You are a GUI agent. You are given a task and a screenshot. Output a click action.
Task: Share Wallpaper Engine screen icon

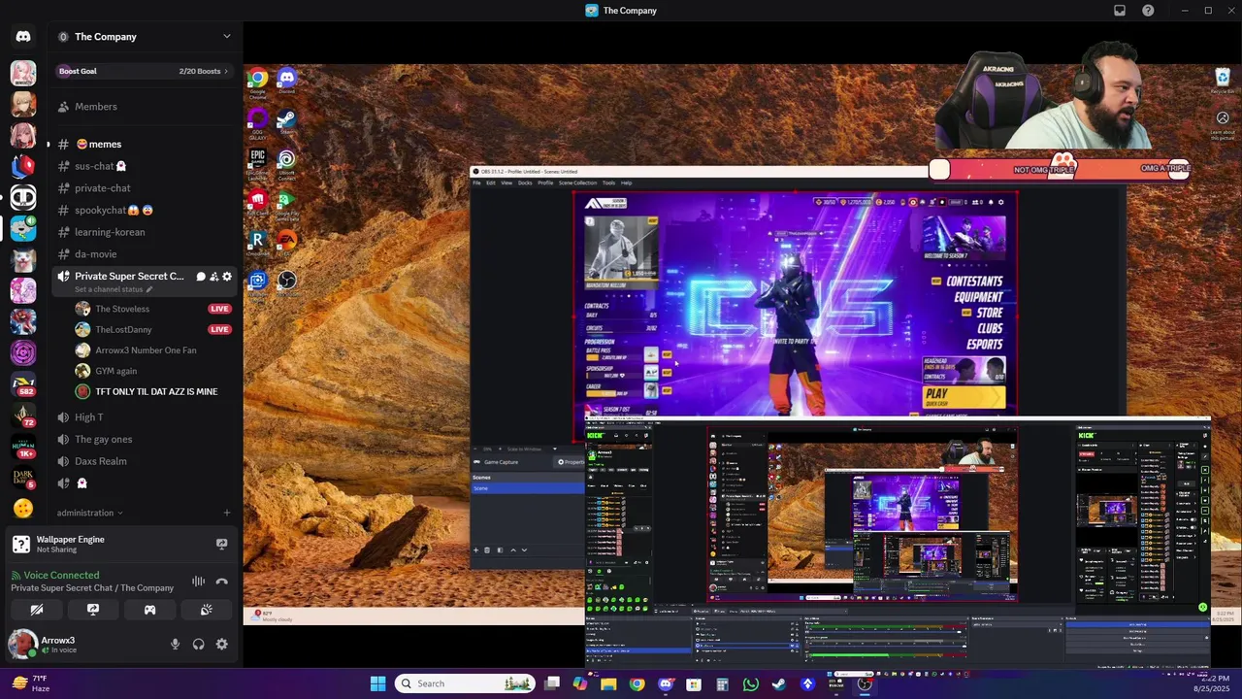pos(221,544)
